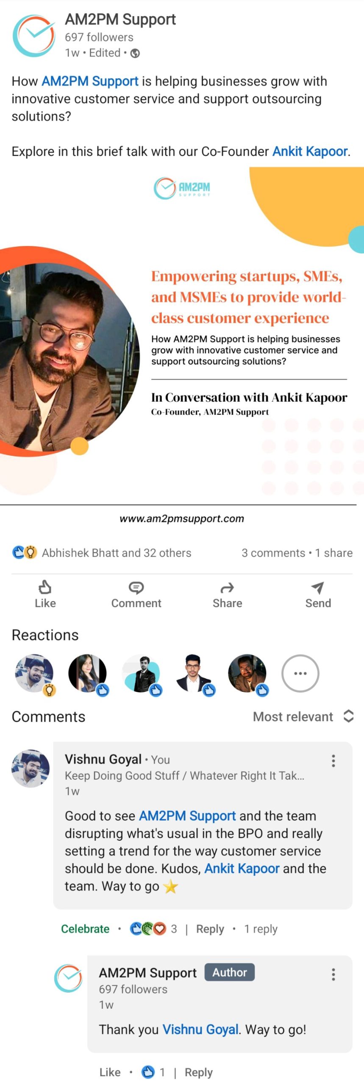Open the Comment speech bubble icon

tap(136, 587)
